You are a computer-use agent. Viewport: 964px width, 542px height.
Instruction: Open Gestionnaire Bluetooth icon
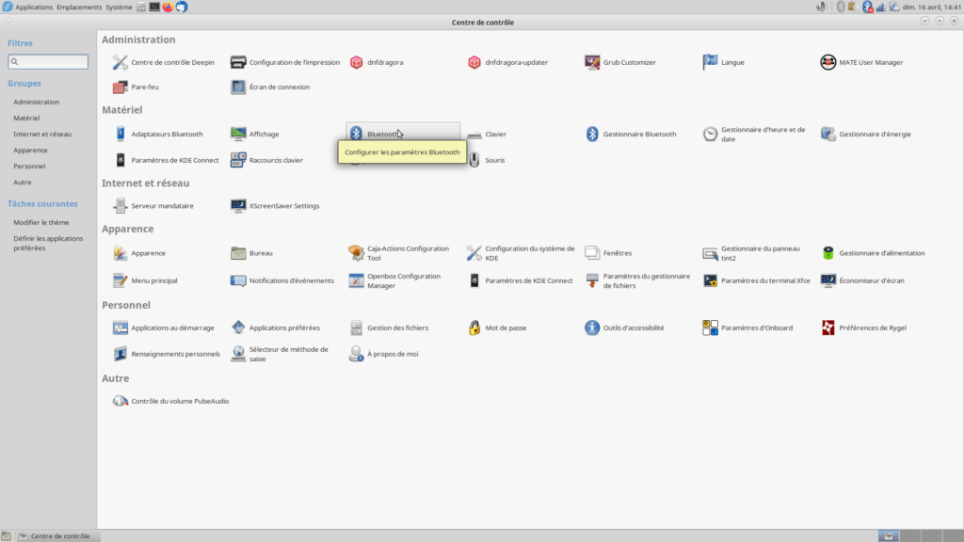[x=592, y=134]
